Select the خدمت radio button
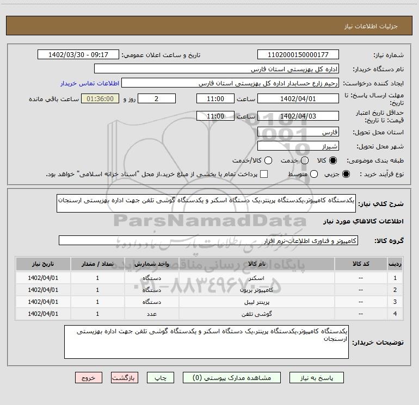 click(x=305, y=160)
